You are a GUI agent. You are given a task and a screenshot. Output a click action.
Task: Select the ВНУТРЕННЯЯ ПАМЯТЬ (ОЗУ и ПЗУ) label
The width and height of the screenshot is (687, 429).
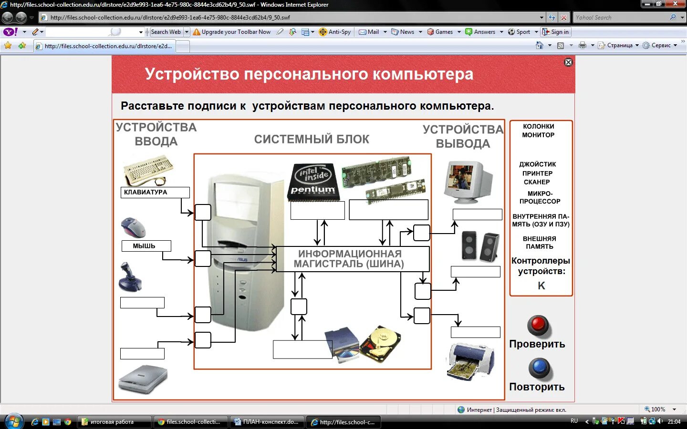(541, 220)
